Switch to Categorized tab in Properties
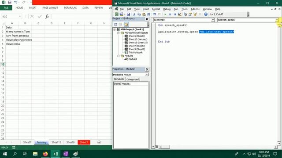This screenshot has height=158, width=282. click(133, 79)
